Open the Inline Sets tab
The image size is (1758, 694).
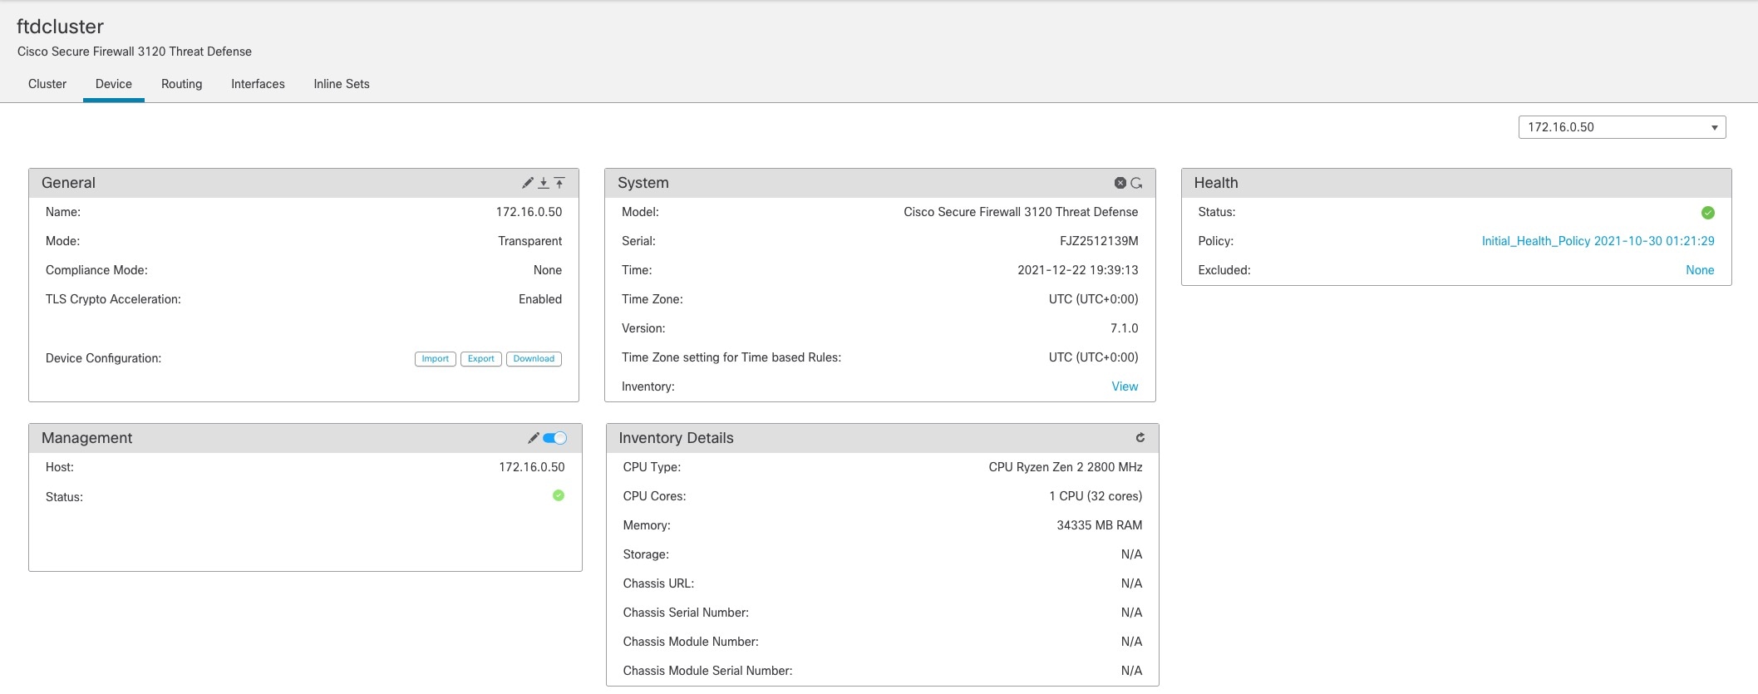pos(342,84)
